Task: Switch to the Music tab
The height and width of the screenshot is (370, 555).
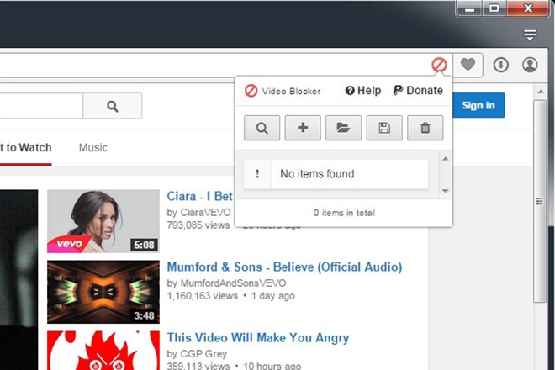Action: coord(92,148)
